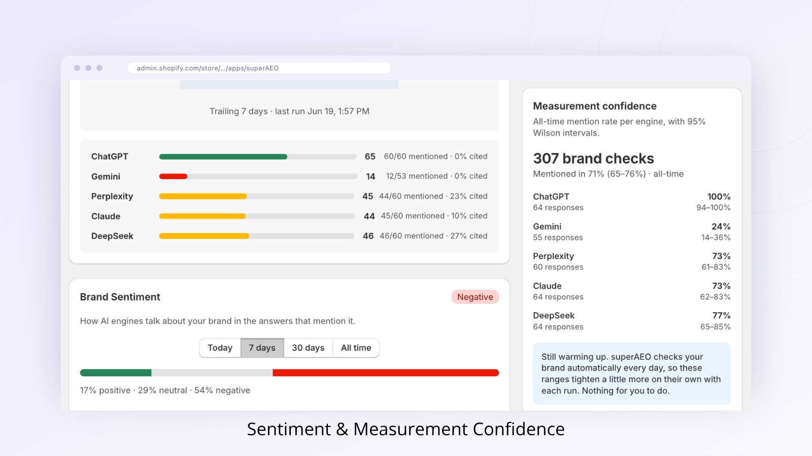Click Gemini's score value 14
This screenshot has width=812, height=456.
coord(370,176)
